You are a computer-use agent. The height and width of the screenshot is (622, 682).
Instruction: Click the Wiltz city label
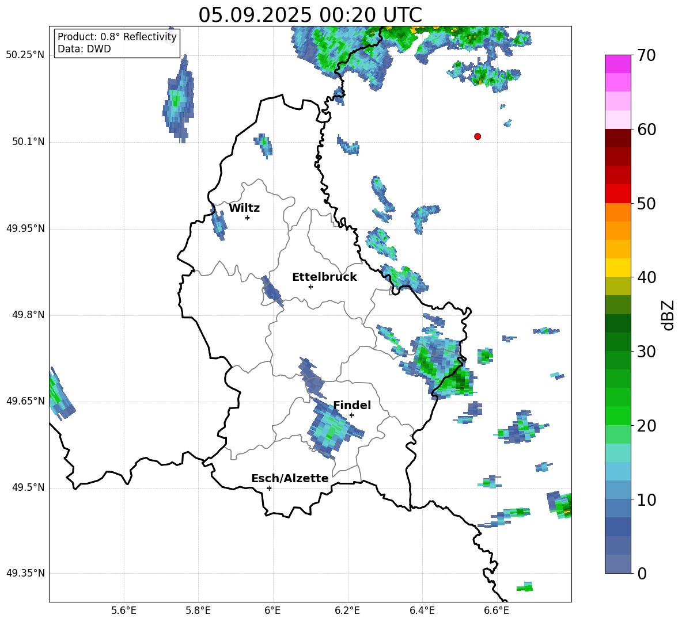pyautogui.click(x=244, y=208)
